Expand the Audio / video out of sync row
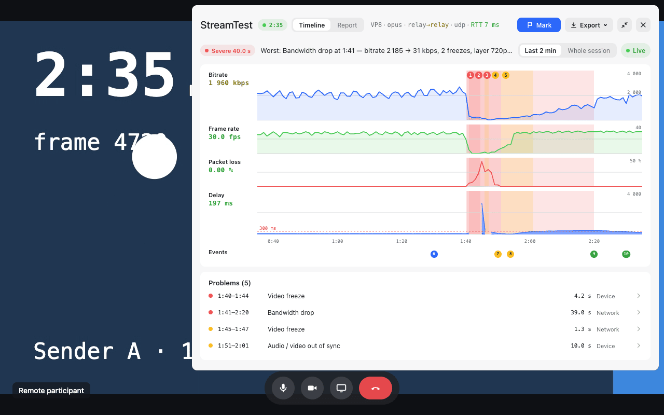 click(x=425, y=345)
